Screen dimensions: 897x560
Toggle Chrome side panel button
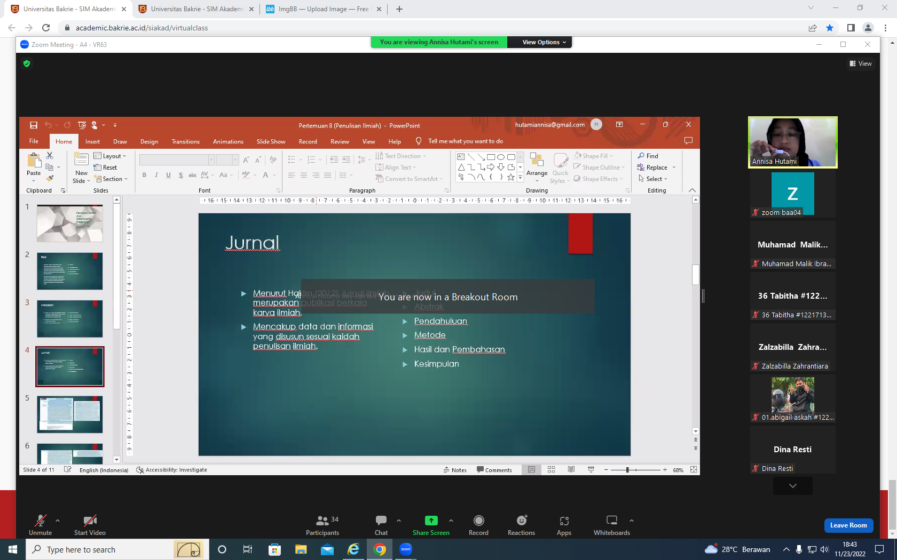point(851,28)
